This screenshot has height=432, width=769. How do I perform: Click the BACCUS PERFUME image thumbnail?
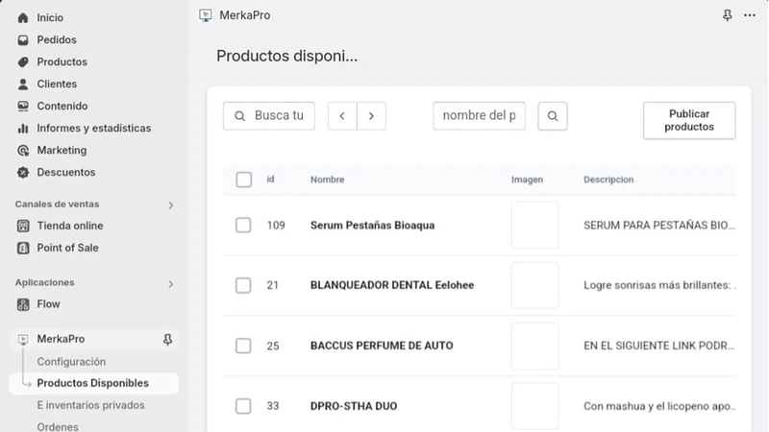pos(535,346)
